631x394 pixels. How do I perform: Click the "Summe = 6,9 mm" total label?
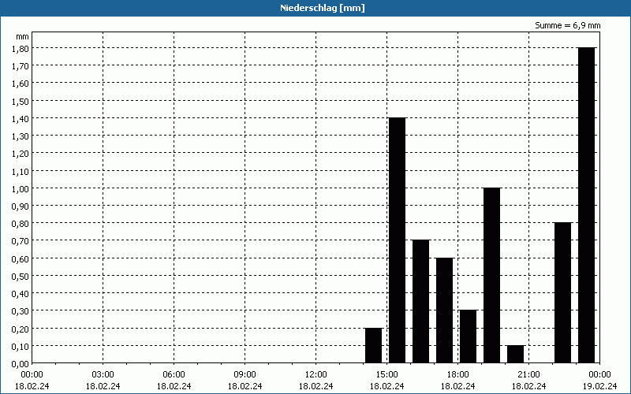[x=567, y=25]
